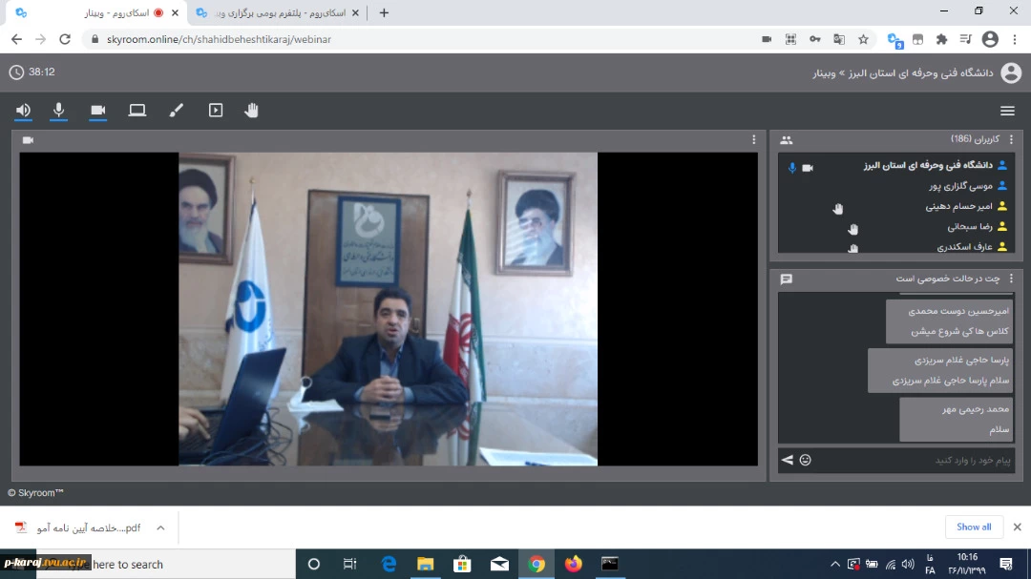Open Task View on taskbar
This screenshot has height=579, width=1031.
349,564
